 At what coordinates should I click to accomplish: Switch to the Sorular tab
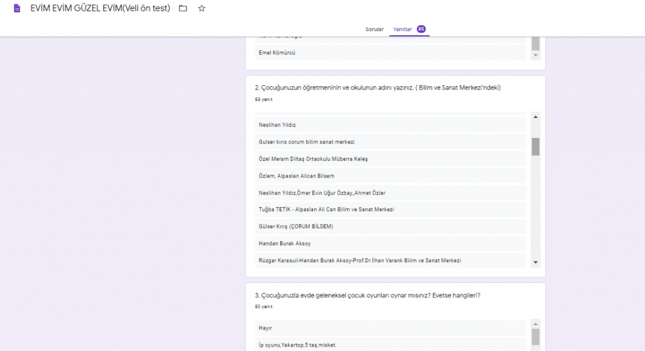pos(374,30)
